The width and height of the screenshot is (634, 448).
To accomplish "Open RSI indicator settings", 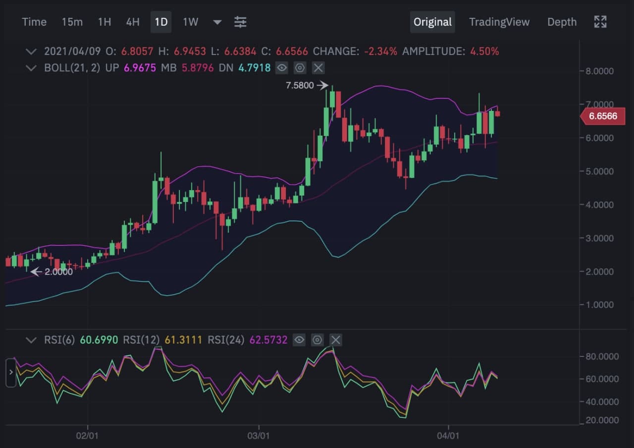I will point(317,340).
